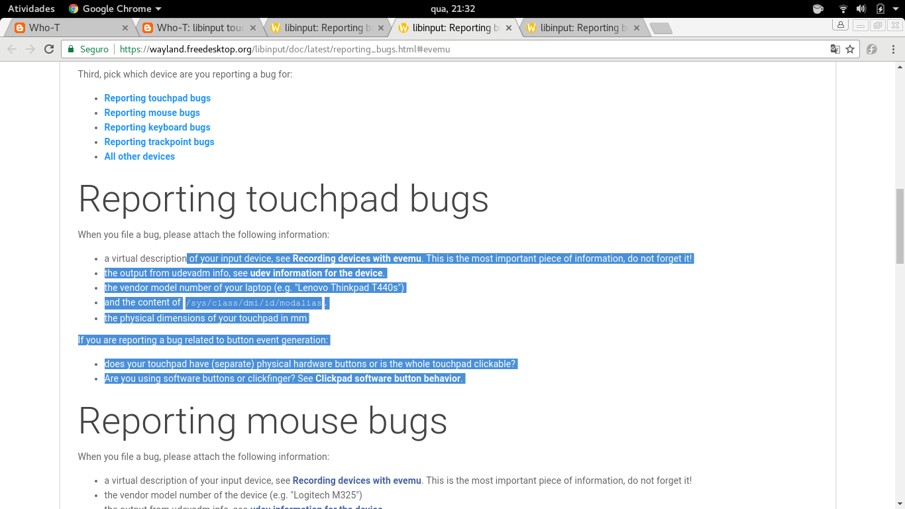Screen dimensions: 905x509
Task: Bookmark this page with the star icon
Action: (x=850, y=49)
